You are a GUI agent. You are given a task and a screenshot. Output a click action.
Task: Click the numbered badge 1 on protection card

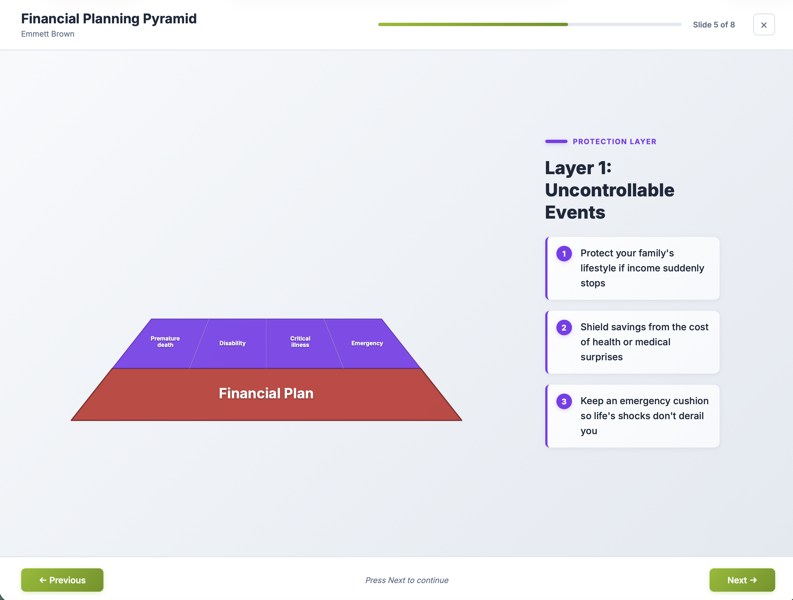[x=564, y=253]
